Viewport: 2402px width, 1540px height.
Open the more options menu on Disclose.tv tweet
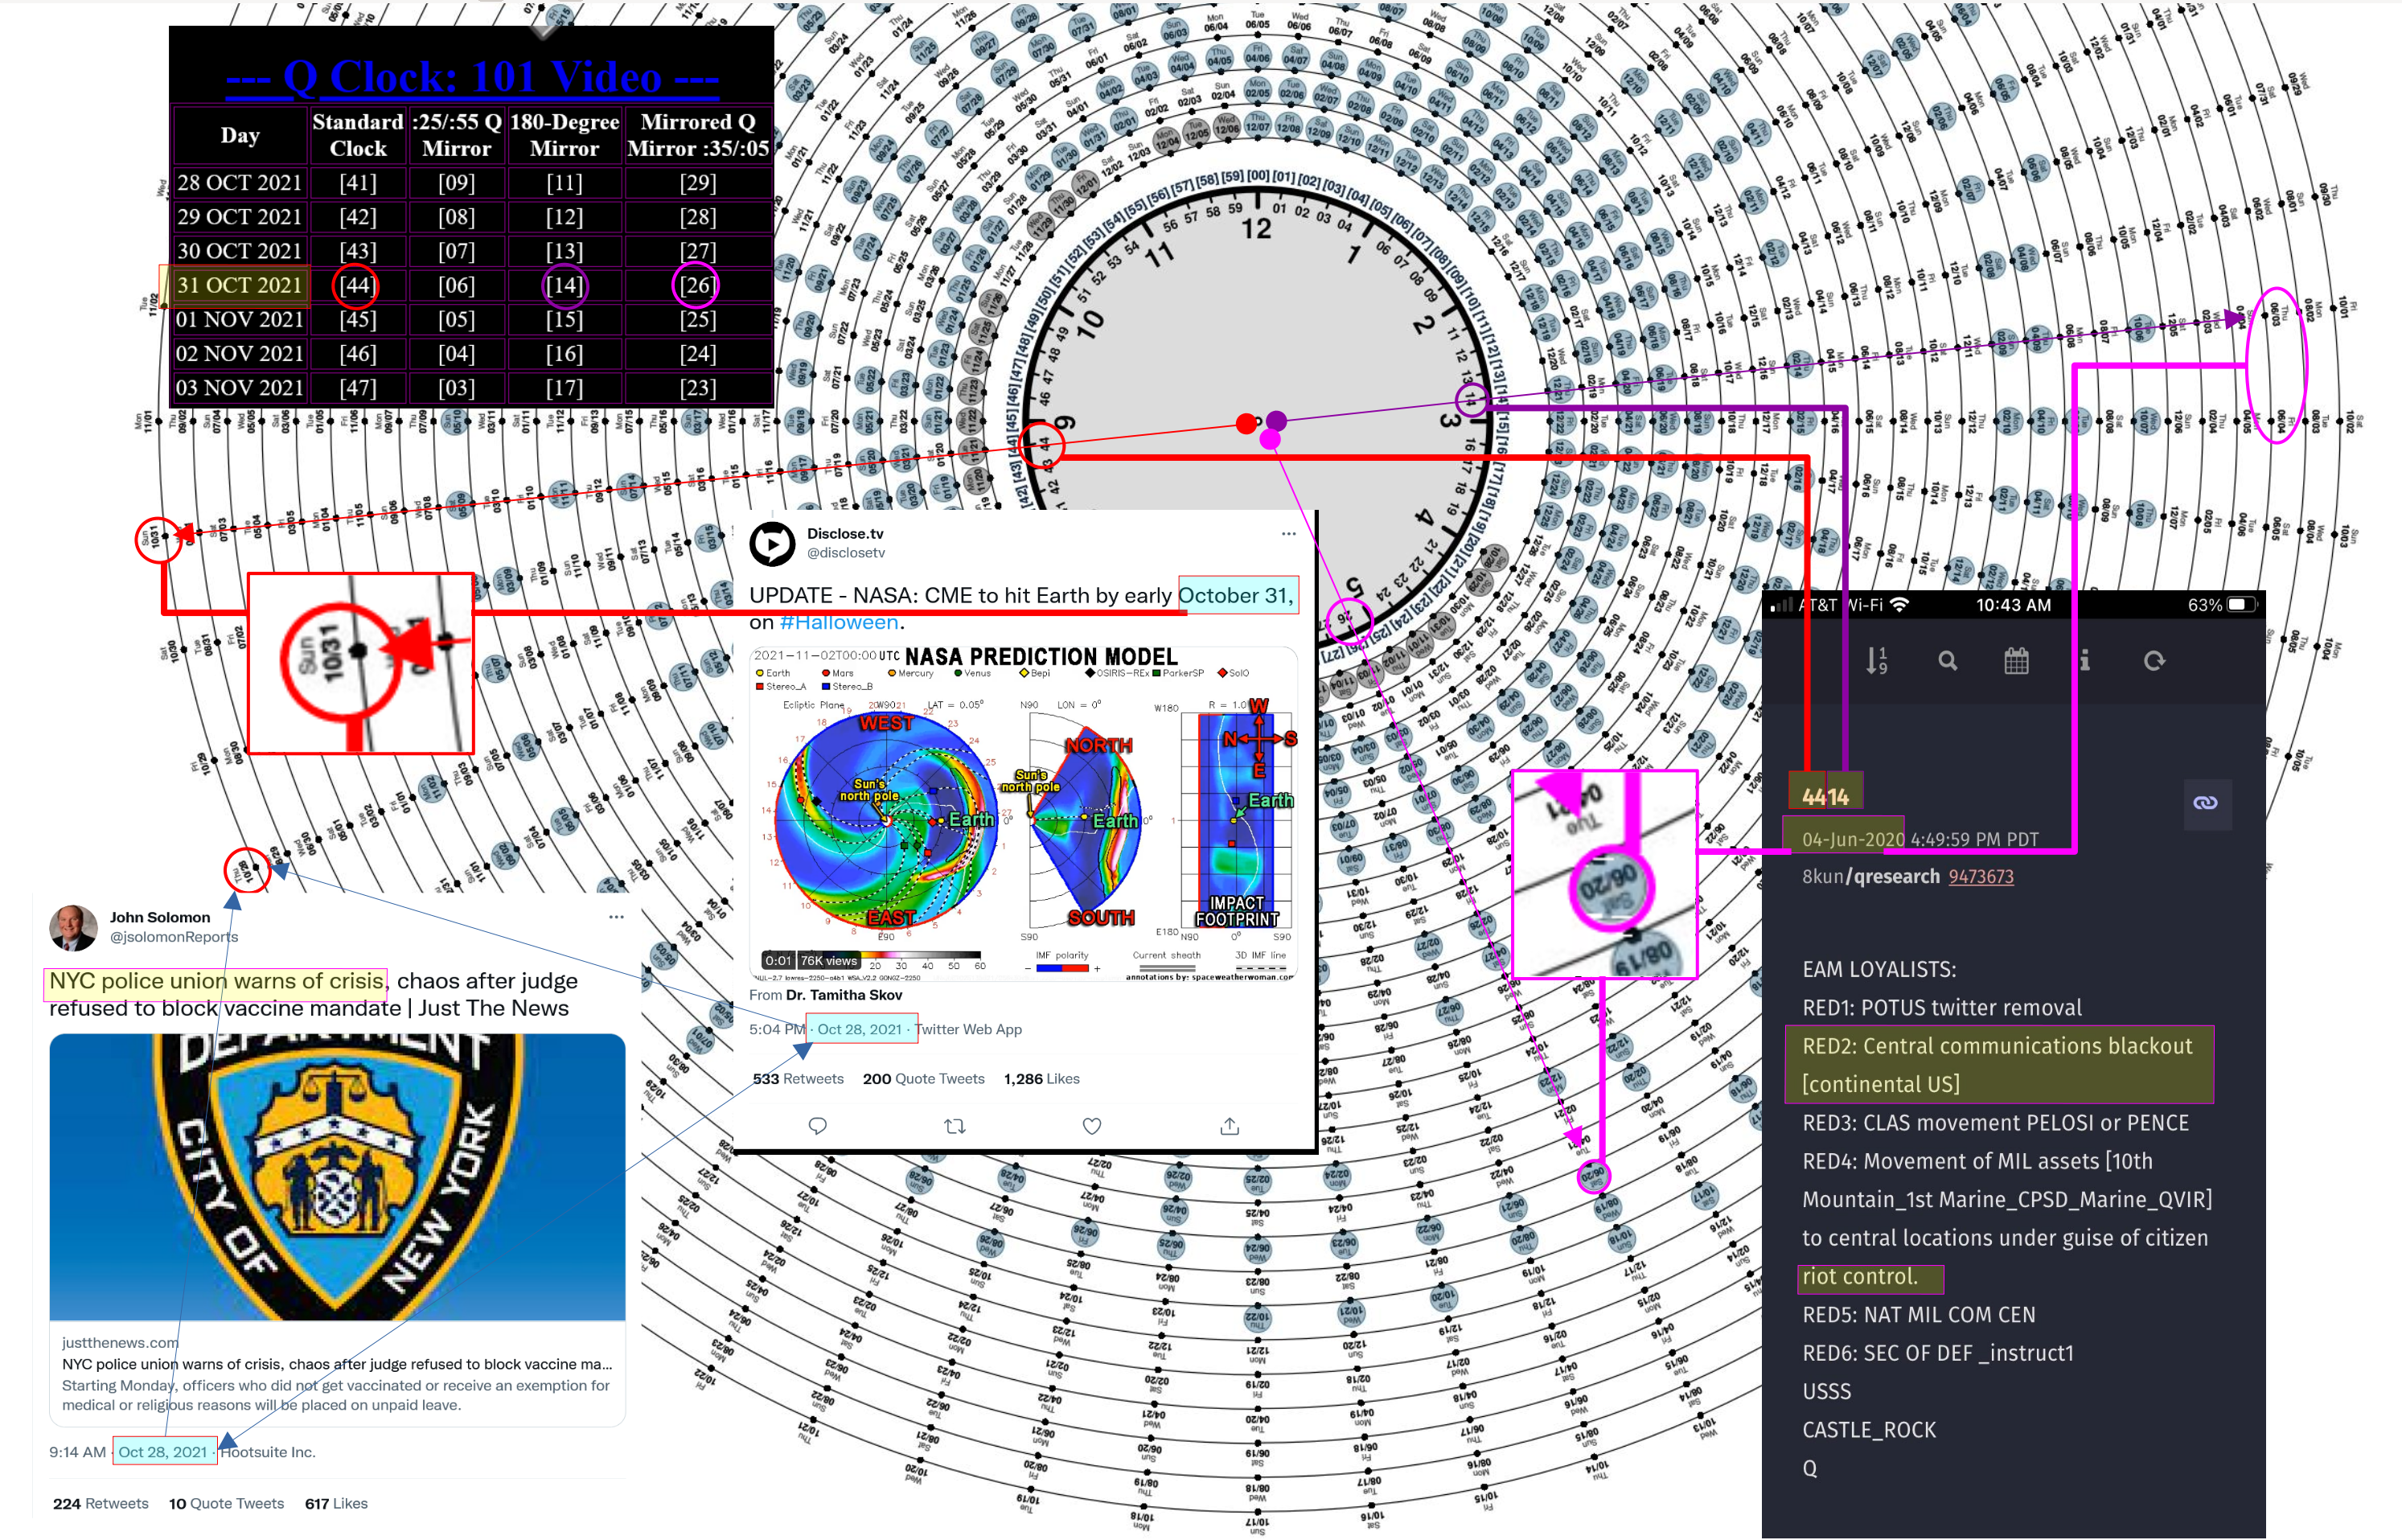coord(1288,534)
